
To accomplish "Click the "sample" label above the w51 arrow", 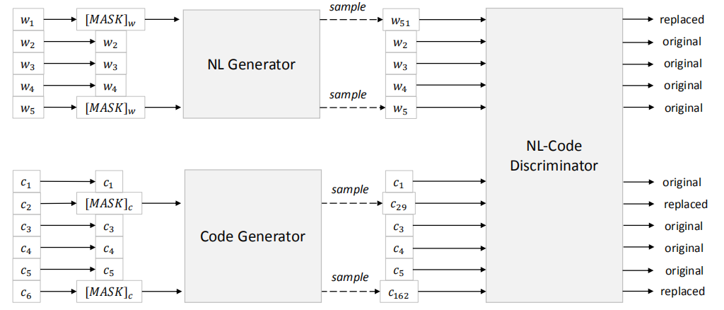I will [x=349, y=8].
